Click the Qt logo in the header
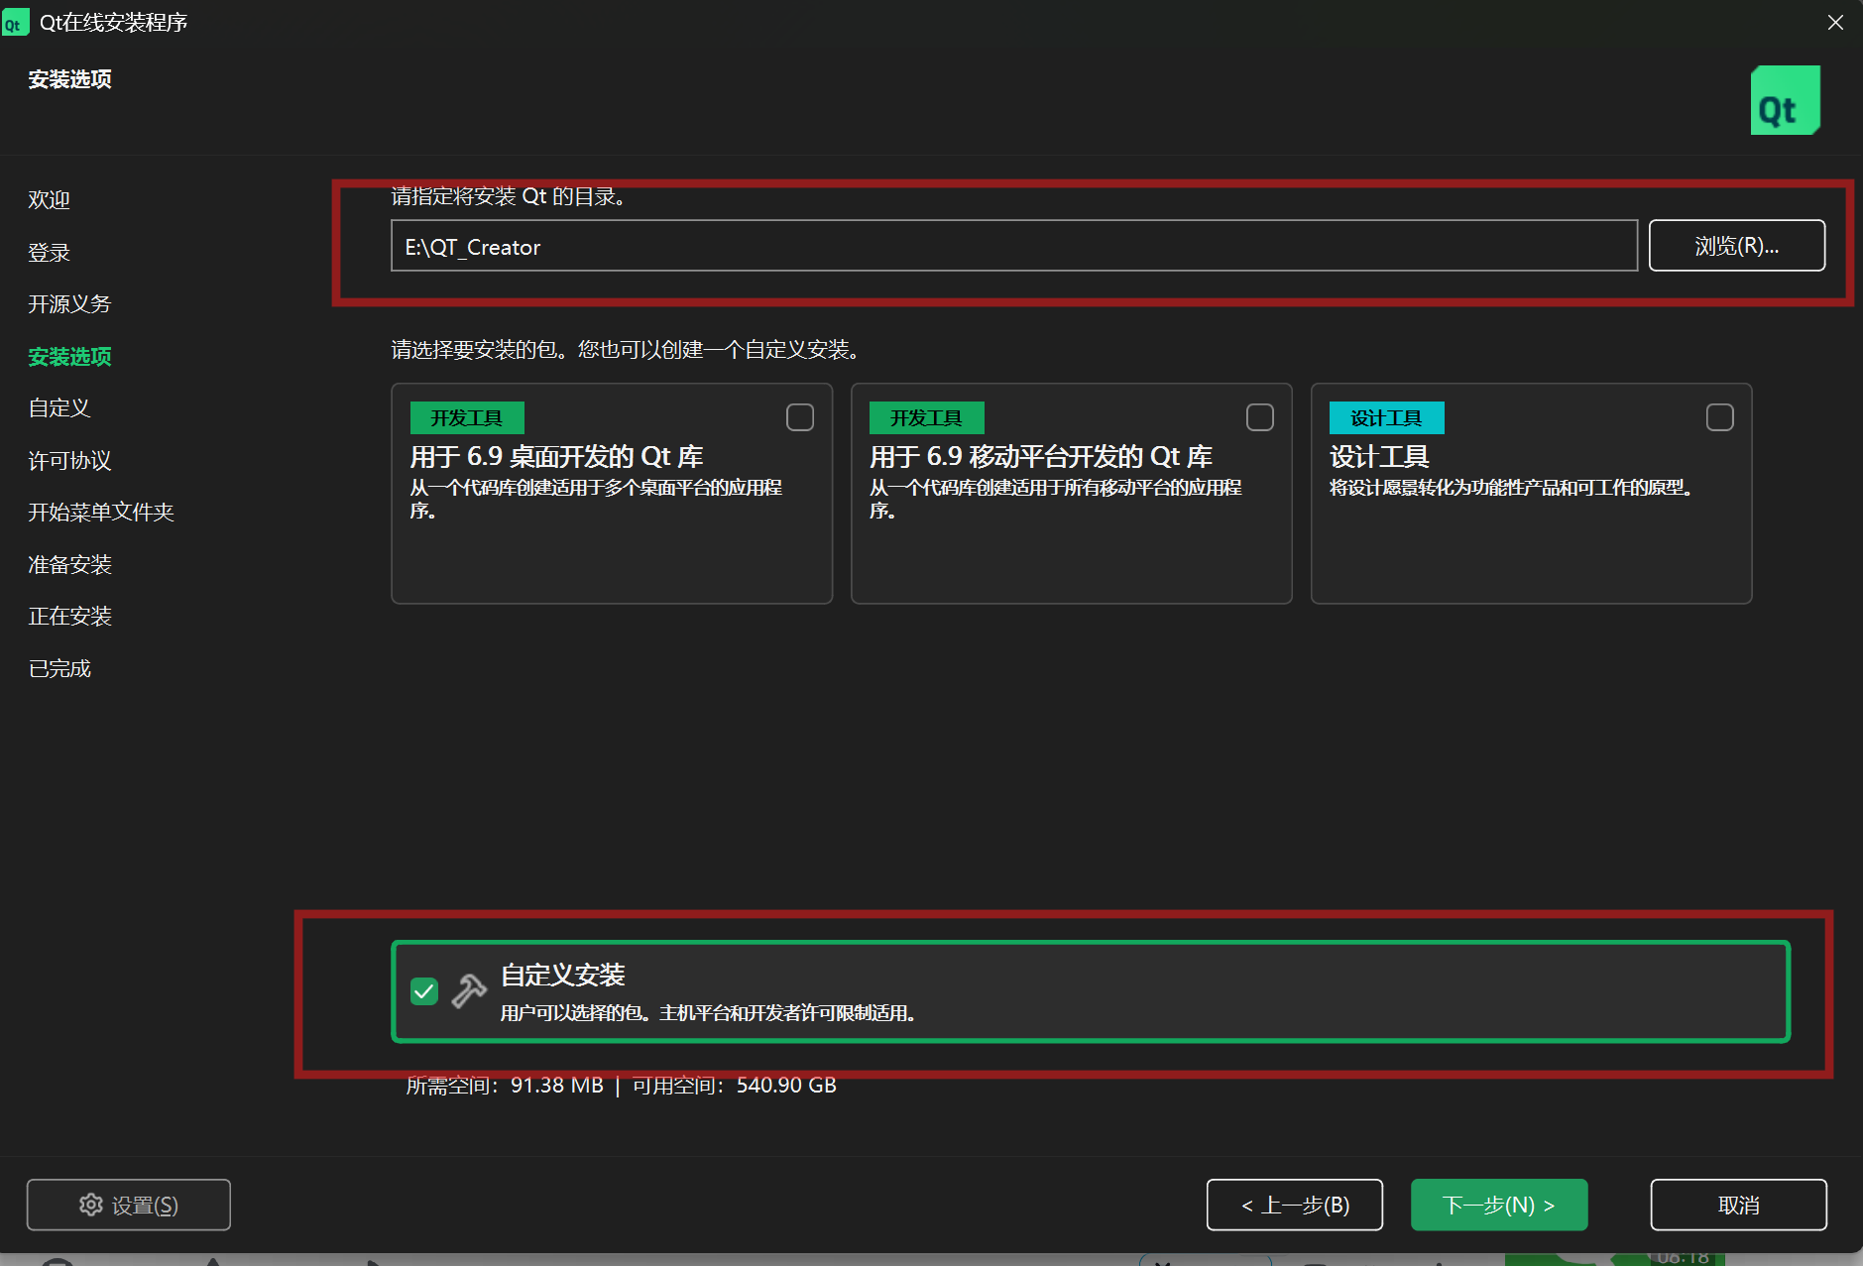The width and height of the screenshot is (1863, 1266). (x=1785, y=100)
